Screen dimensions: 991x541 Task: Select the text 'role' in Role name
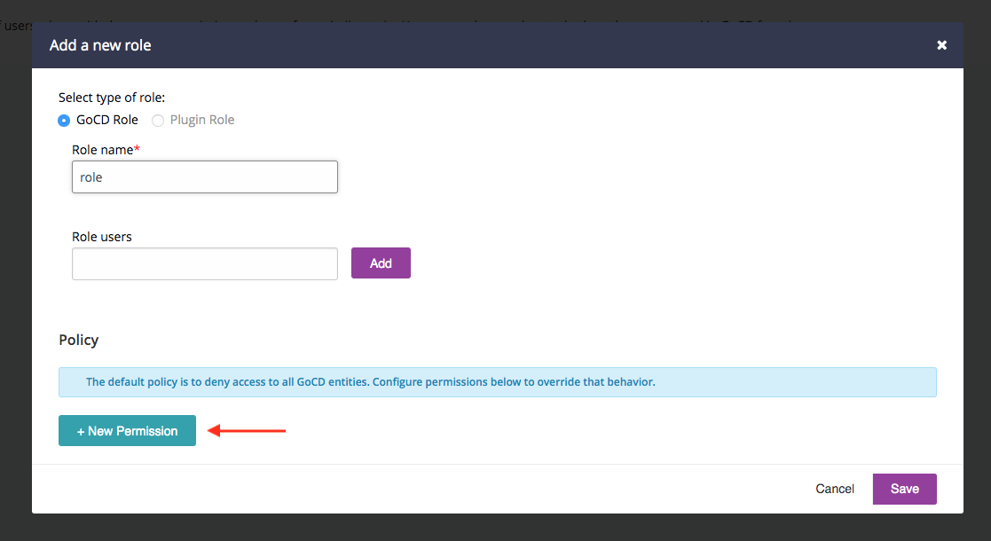(x=92, y=176)
